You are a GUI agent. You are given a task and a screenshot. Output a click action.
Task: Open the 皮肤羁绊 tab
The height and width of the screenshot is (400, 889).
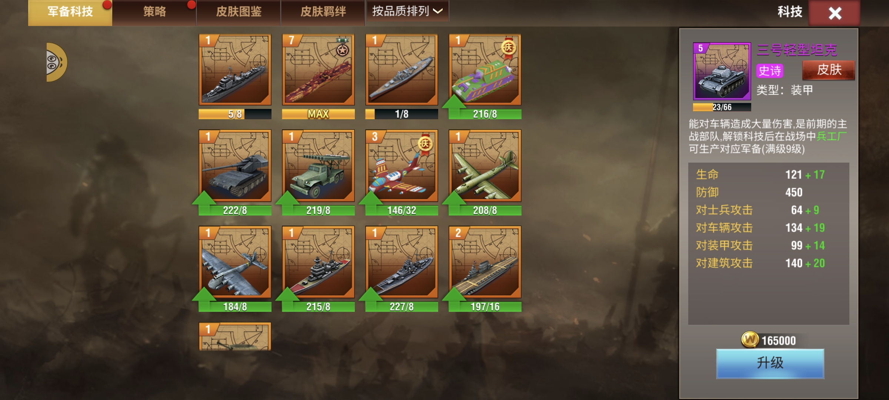click(323, 12)
